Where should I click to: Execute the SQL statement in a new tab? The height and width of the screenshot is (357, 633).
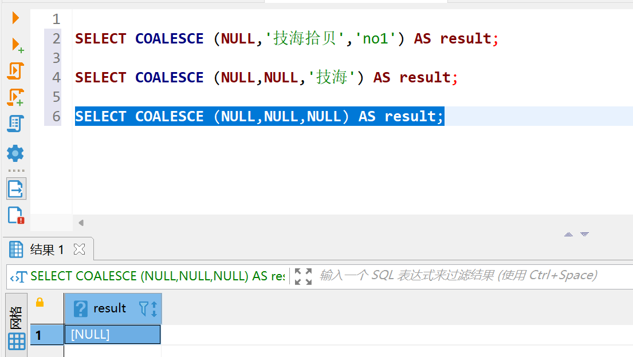pyautogui.click(x=17, y=45)
